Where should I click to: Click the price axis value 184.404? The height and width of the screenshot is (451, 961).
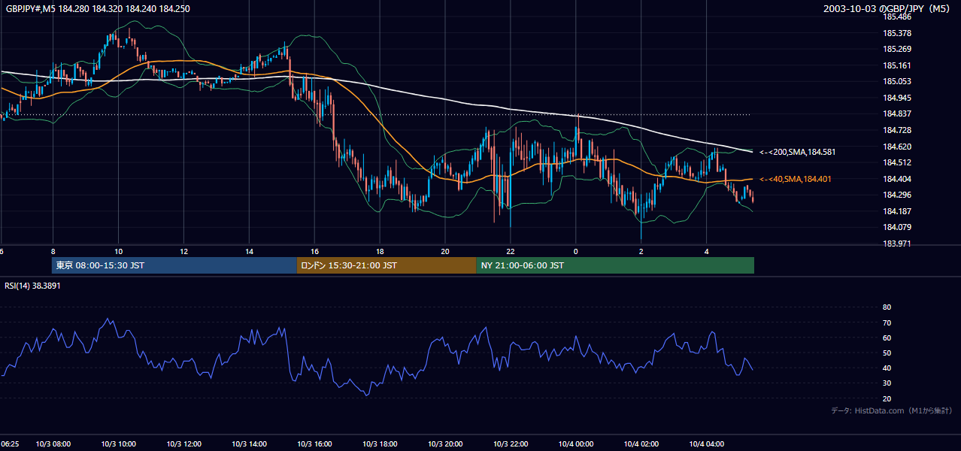[x=897, y=179]
